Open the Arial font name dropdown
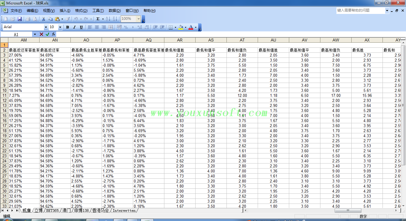This screenshot has width=406, height=221. point(46,27)
